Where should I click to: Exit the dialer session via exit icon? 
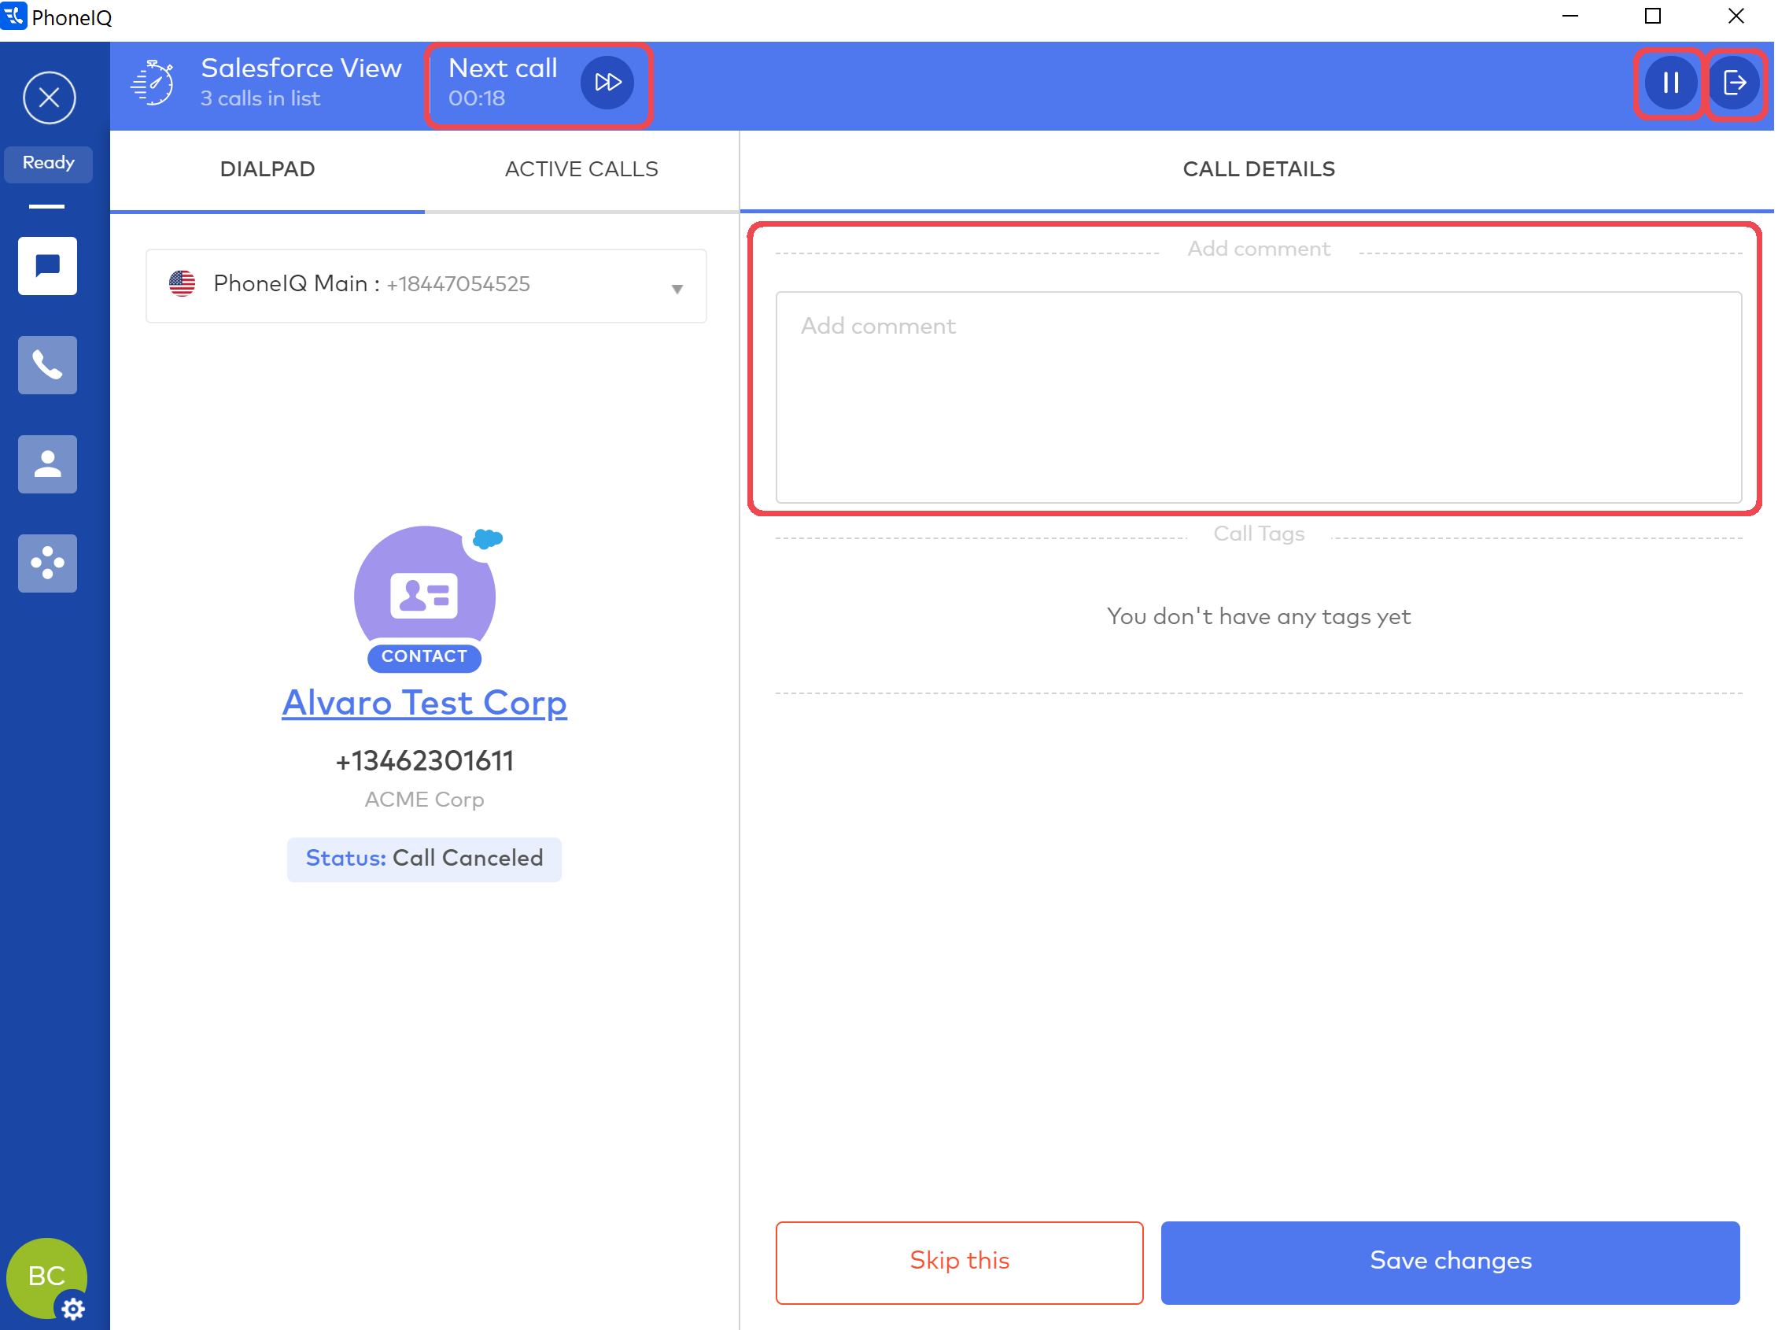tap(1734, 82)
